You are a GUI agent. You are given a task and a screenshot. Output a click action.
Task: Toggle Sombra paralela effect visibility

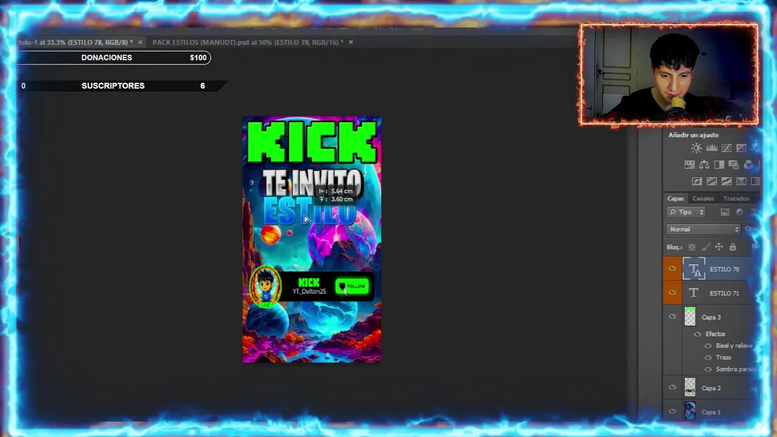708,369
